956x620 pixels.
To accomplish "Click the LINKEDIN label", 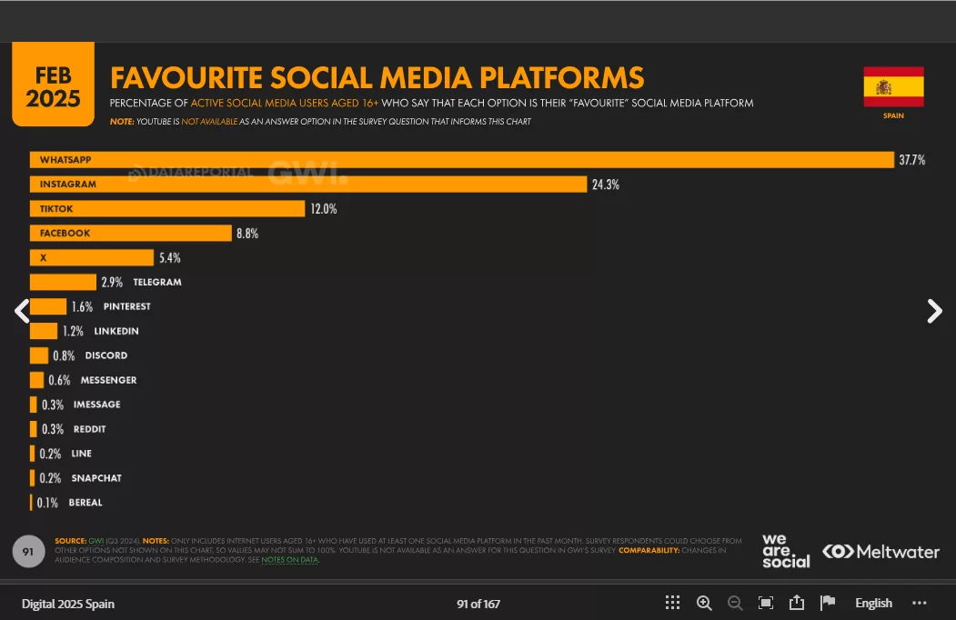I will click(116, 330).
